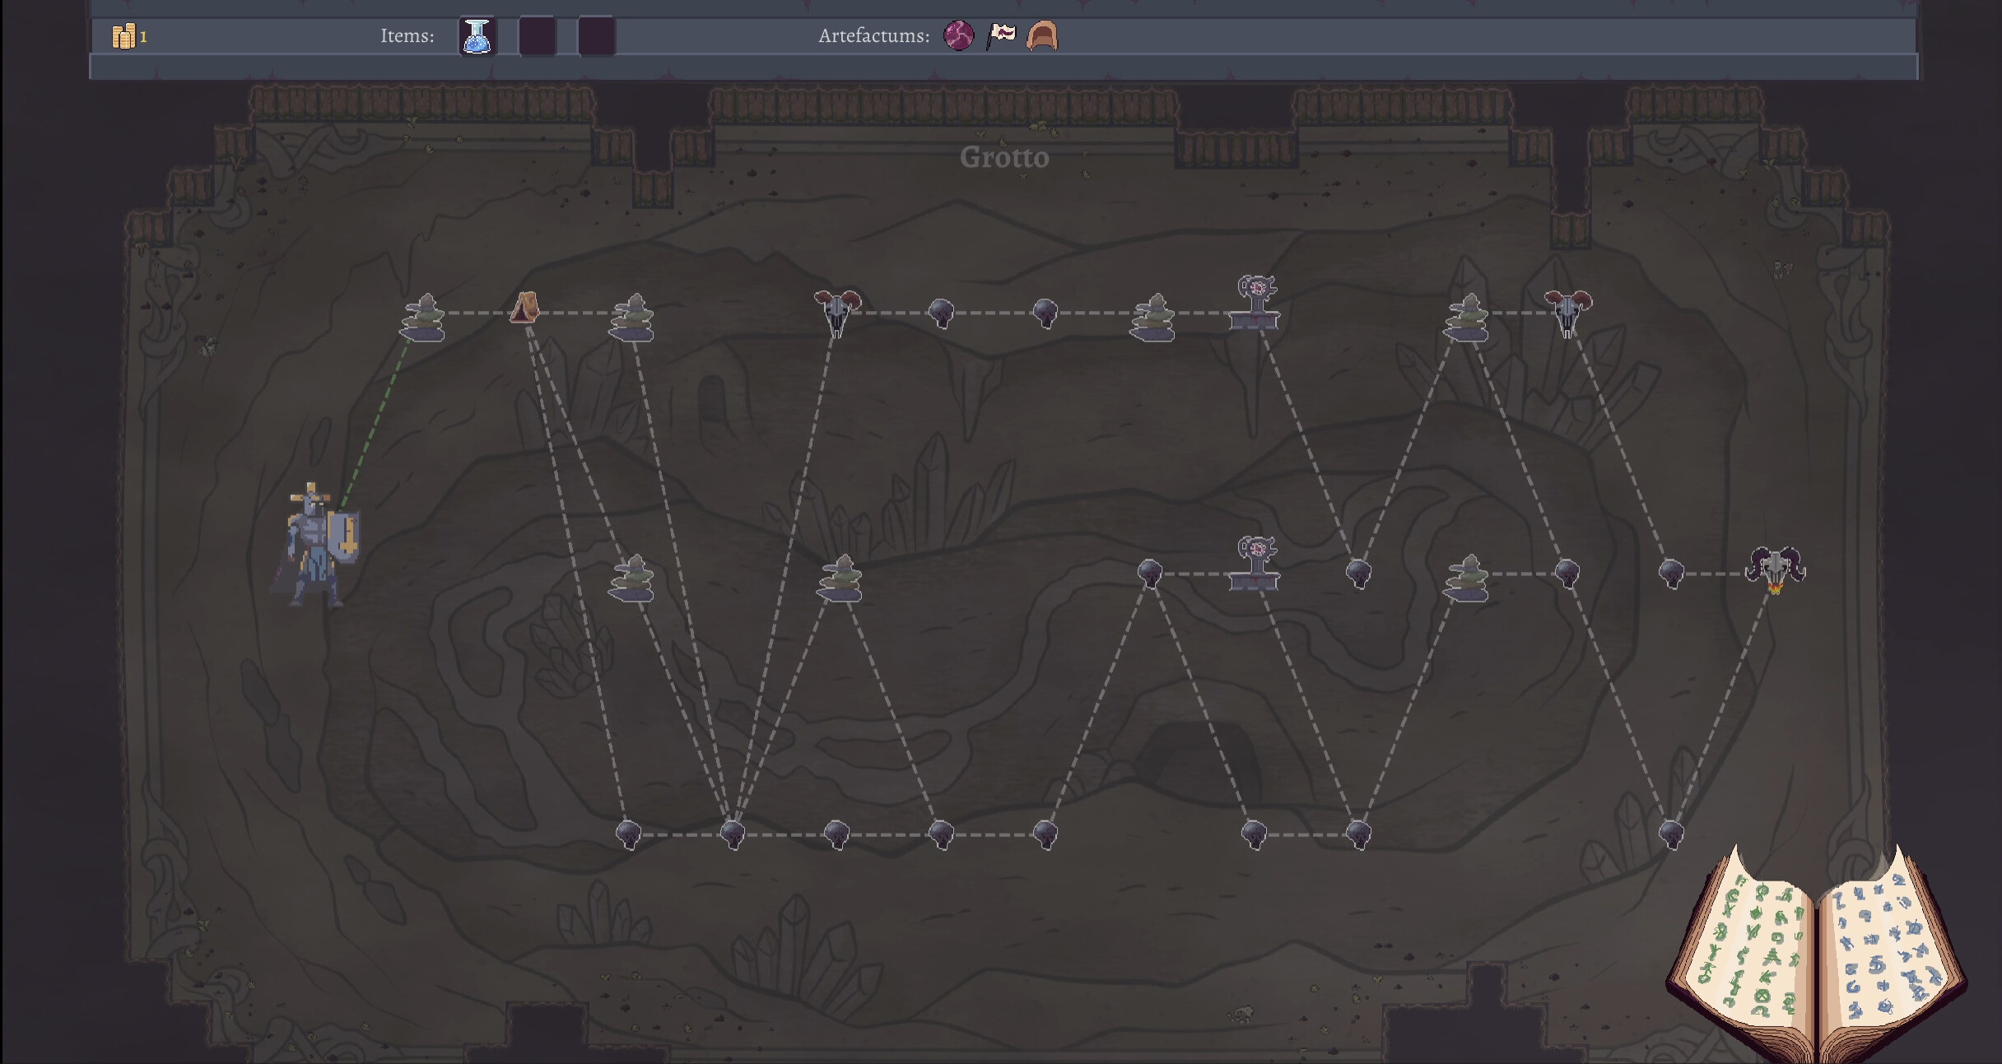Screen dimensions: 2002x1064
Task: Select the leftmost rock pile in middle row
Action: point(631,578)
